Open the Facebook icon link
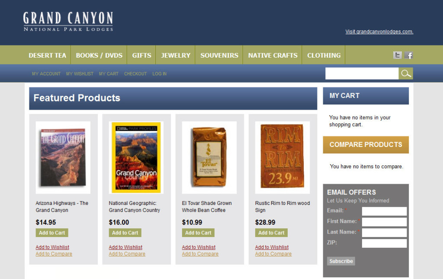The height and width of the screenshot is (279, 443). tap(408, 55)
